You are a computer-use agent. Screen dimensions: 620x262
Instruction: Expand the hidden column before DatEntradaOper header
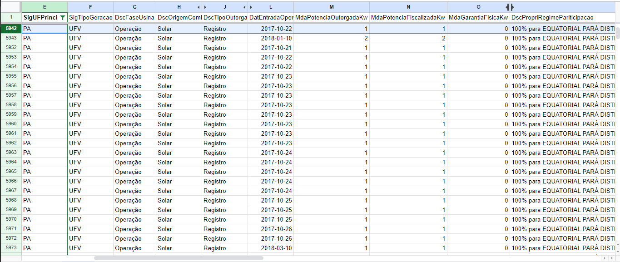click(x=244, y=7)
